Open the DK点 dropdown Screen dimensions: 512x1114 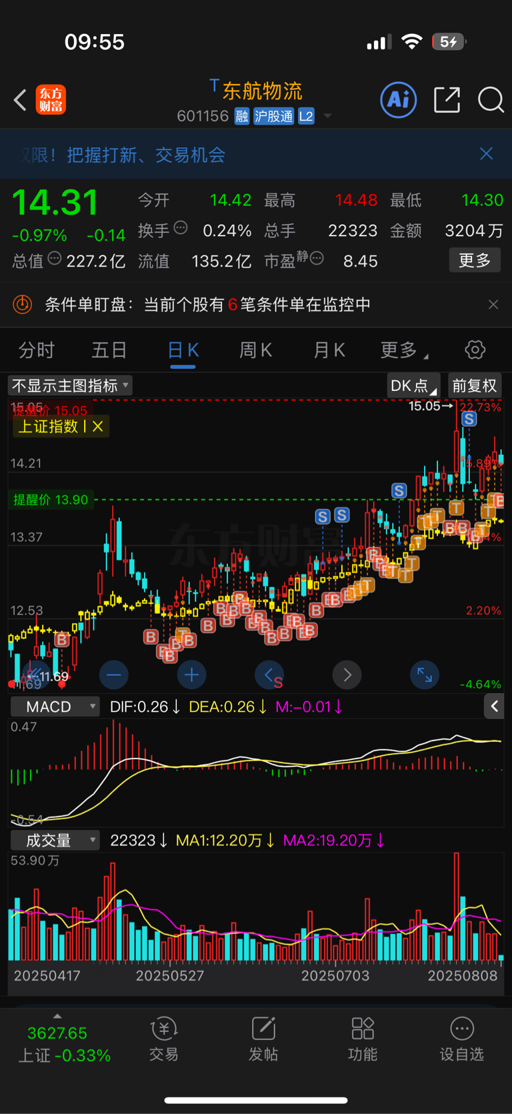(413, 386)
